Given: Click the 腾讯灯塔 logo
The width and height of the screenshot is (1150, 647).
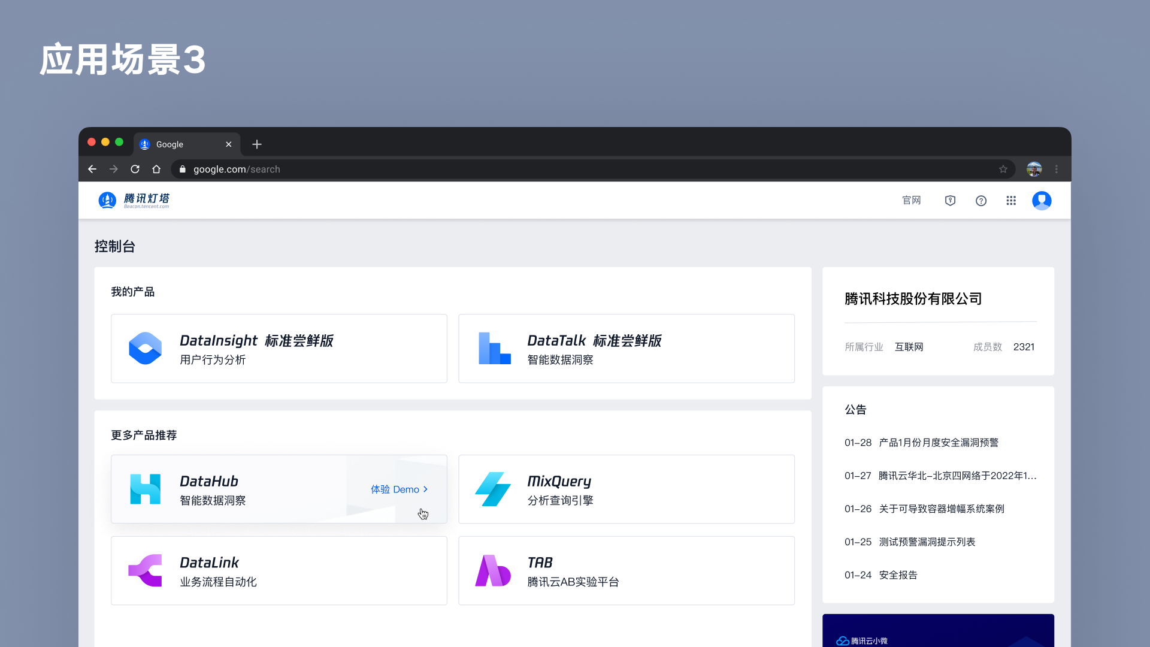Looking at the screenshot, I should [x=134, y=200].
